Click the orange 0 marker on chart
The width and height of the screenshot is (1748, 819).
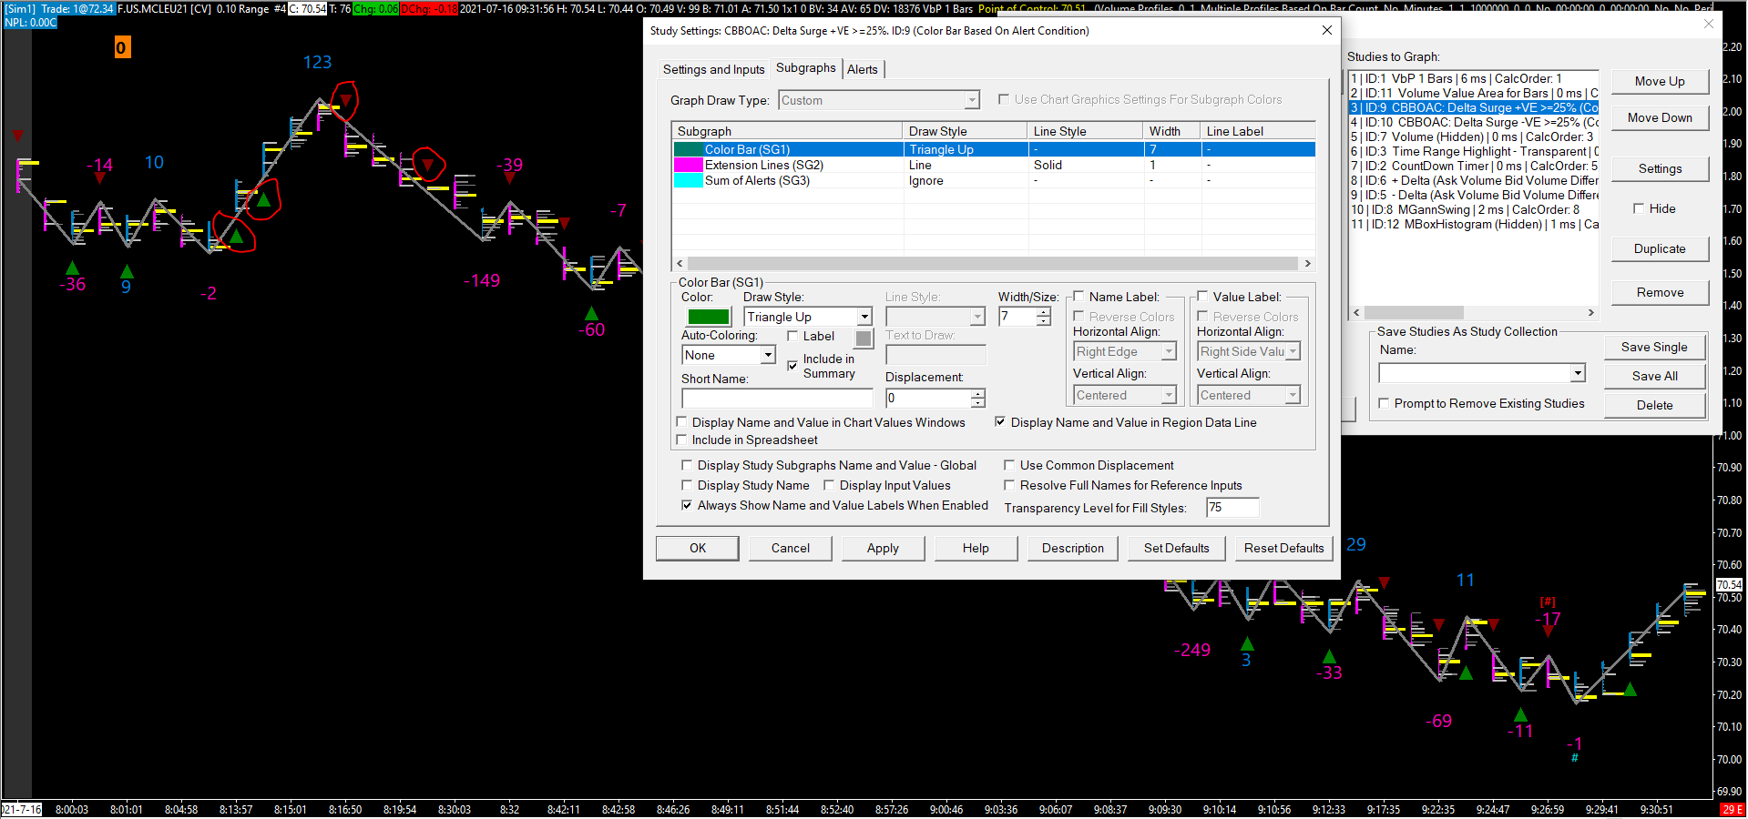[x=122, y=47]
